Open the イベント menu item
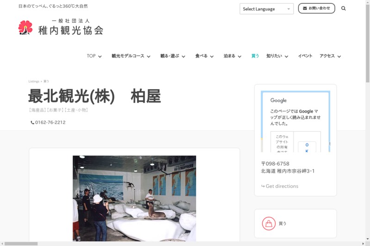 pos(305,56)
